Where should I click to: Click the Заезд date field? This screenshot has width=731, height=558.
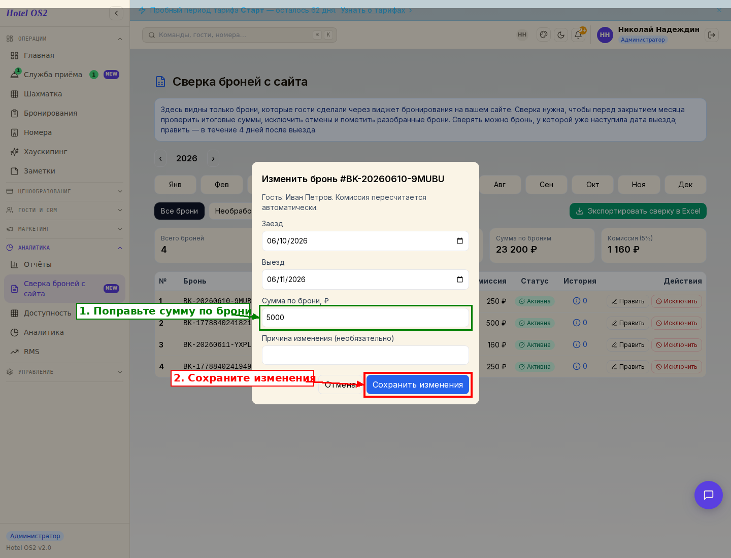(x=365, y=241)
